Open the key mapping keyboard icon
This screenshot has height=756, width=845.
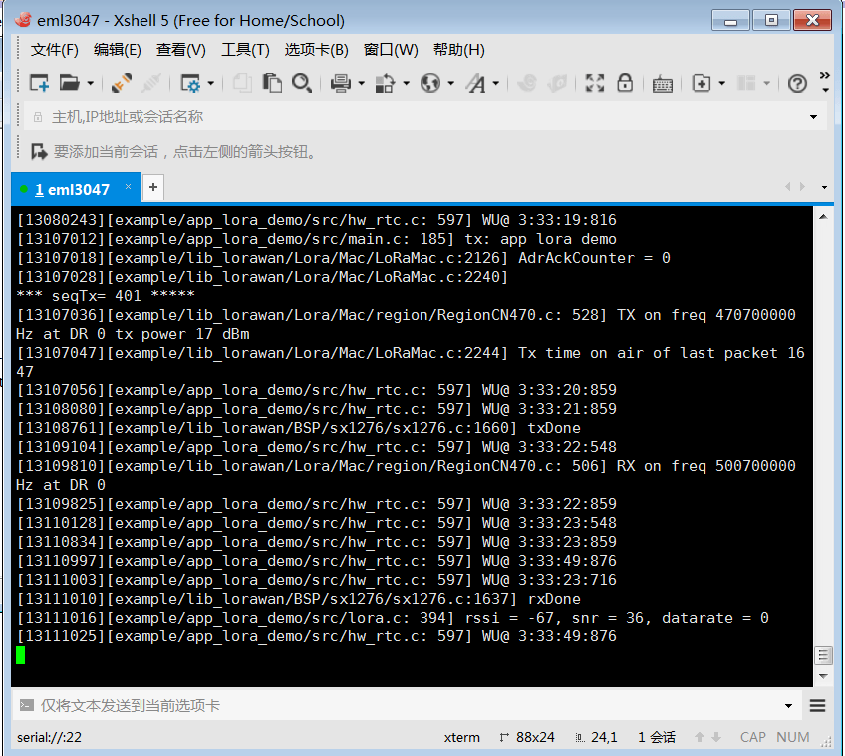coord(662,84)
